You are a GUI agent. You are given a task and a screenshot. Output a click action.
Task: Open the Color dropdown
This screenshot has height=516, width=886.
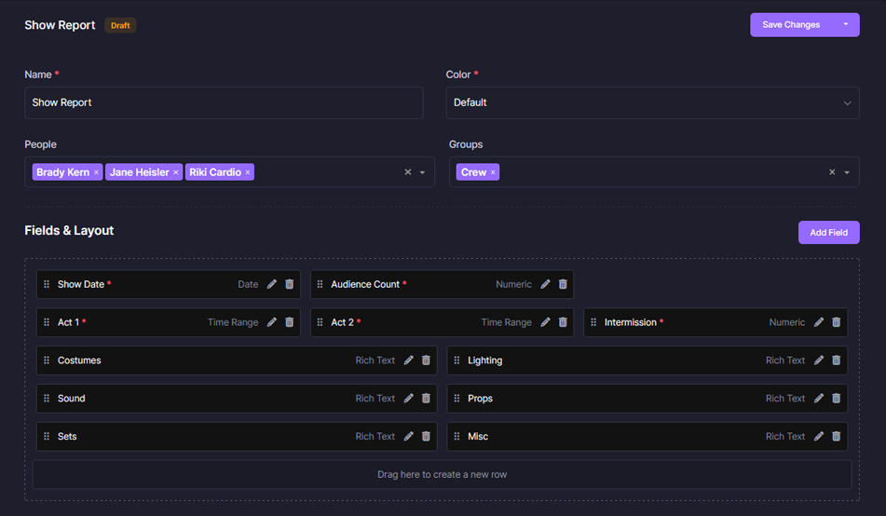coord(652,102)
